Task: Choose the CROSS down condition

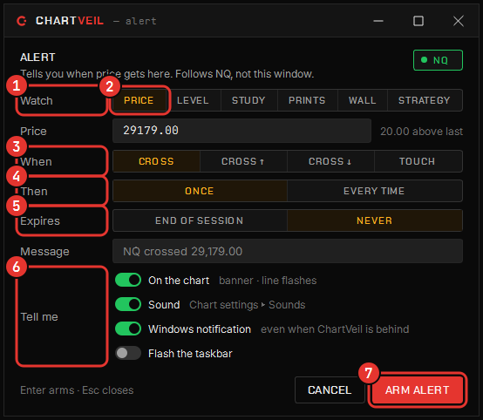Action: click(x=330, y=161)
